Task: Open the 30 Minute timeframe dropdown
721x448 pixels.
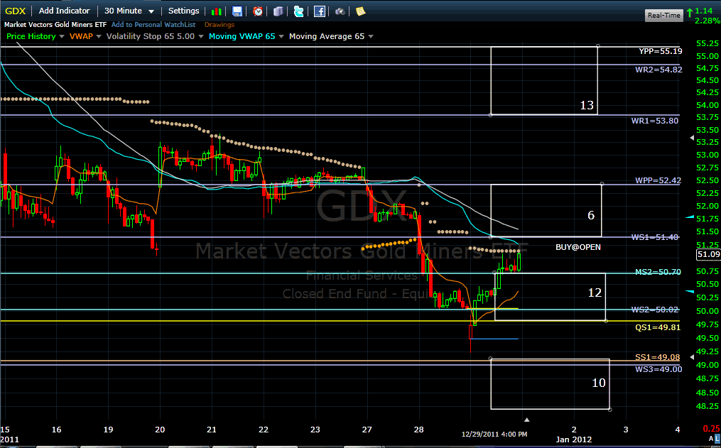Action: tap(129, 11)
